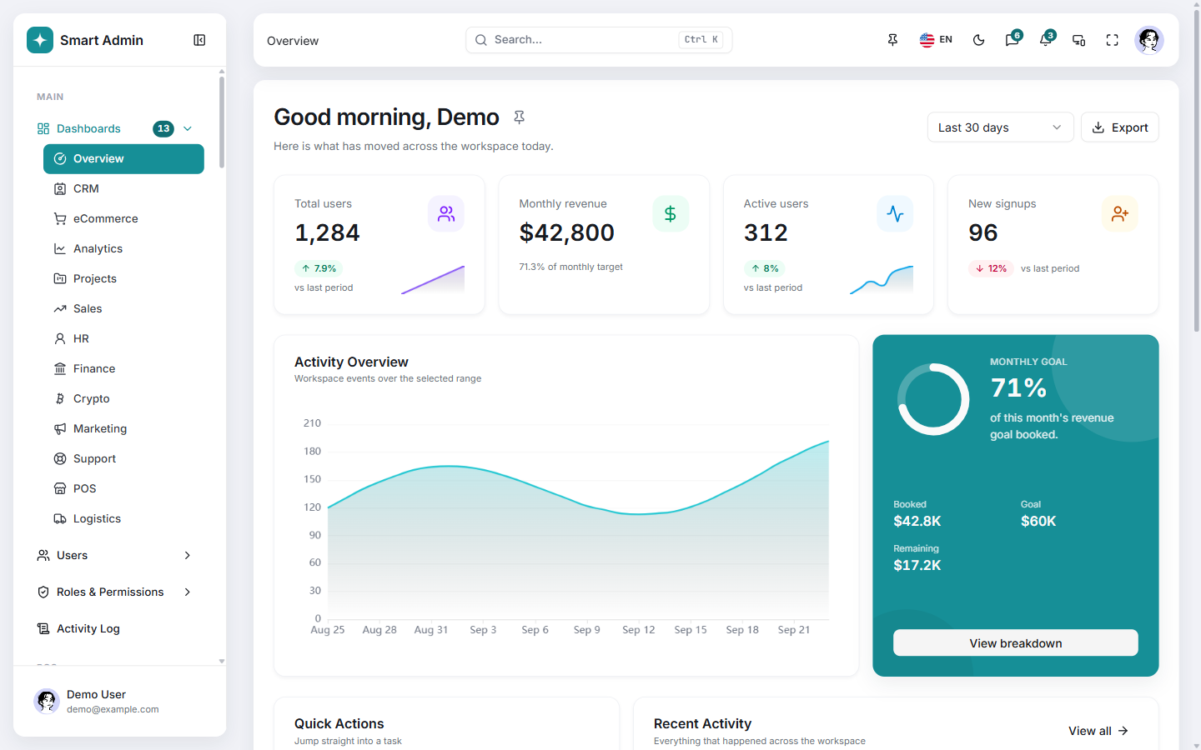Open notifications bell icon
1201x750 pixels.
(1046, 40)
